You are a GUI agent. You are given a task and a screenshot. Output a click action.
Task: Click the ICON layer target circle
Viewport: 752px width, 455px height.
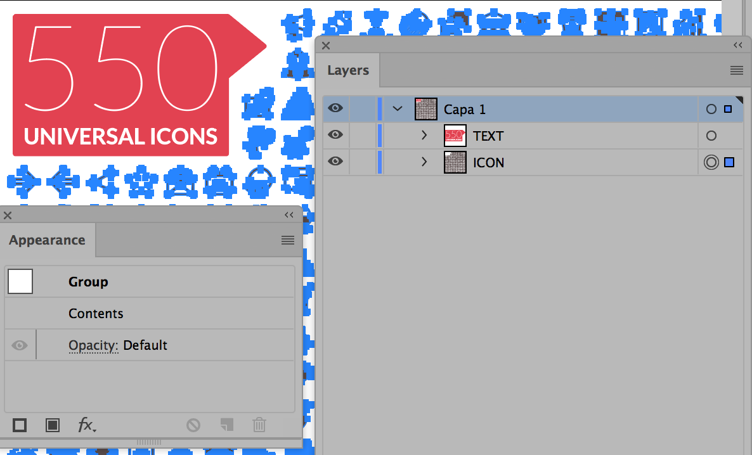(x=711, y=162)
